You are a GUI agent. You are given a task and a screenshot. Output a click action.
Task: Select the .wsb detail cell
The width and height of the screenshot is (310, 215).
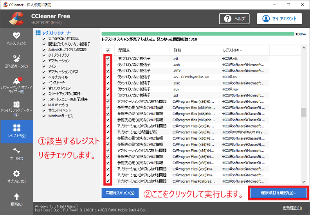point(176,65)
